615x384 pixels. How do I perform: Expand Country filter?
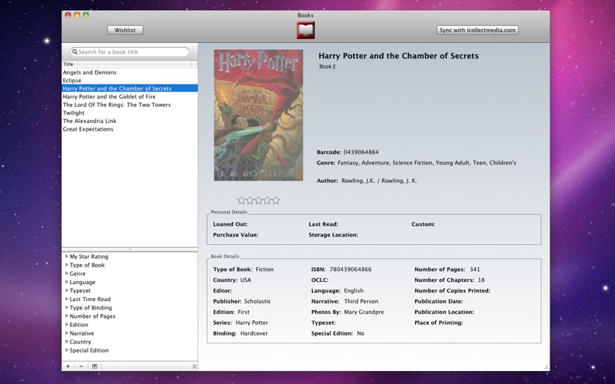click(67, 342)
